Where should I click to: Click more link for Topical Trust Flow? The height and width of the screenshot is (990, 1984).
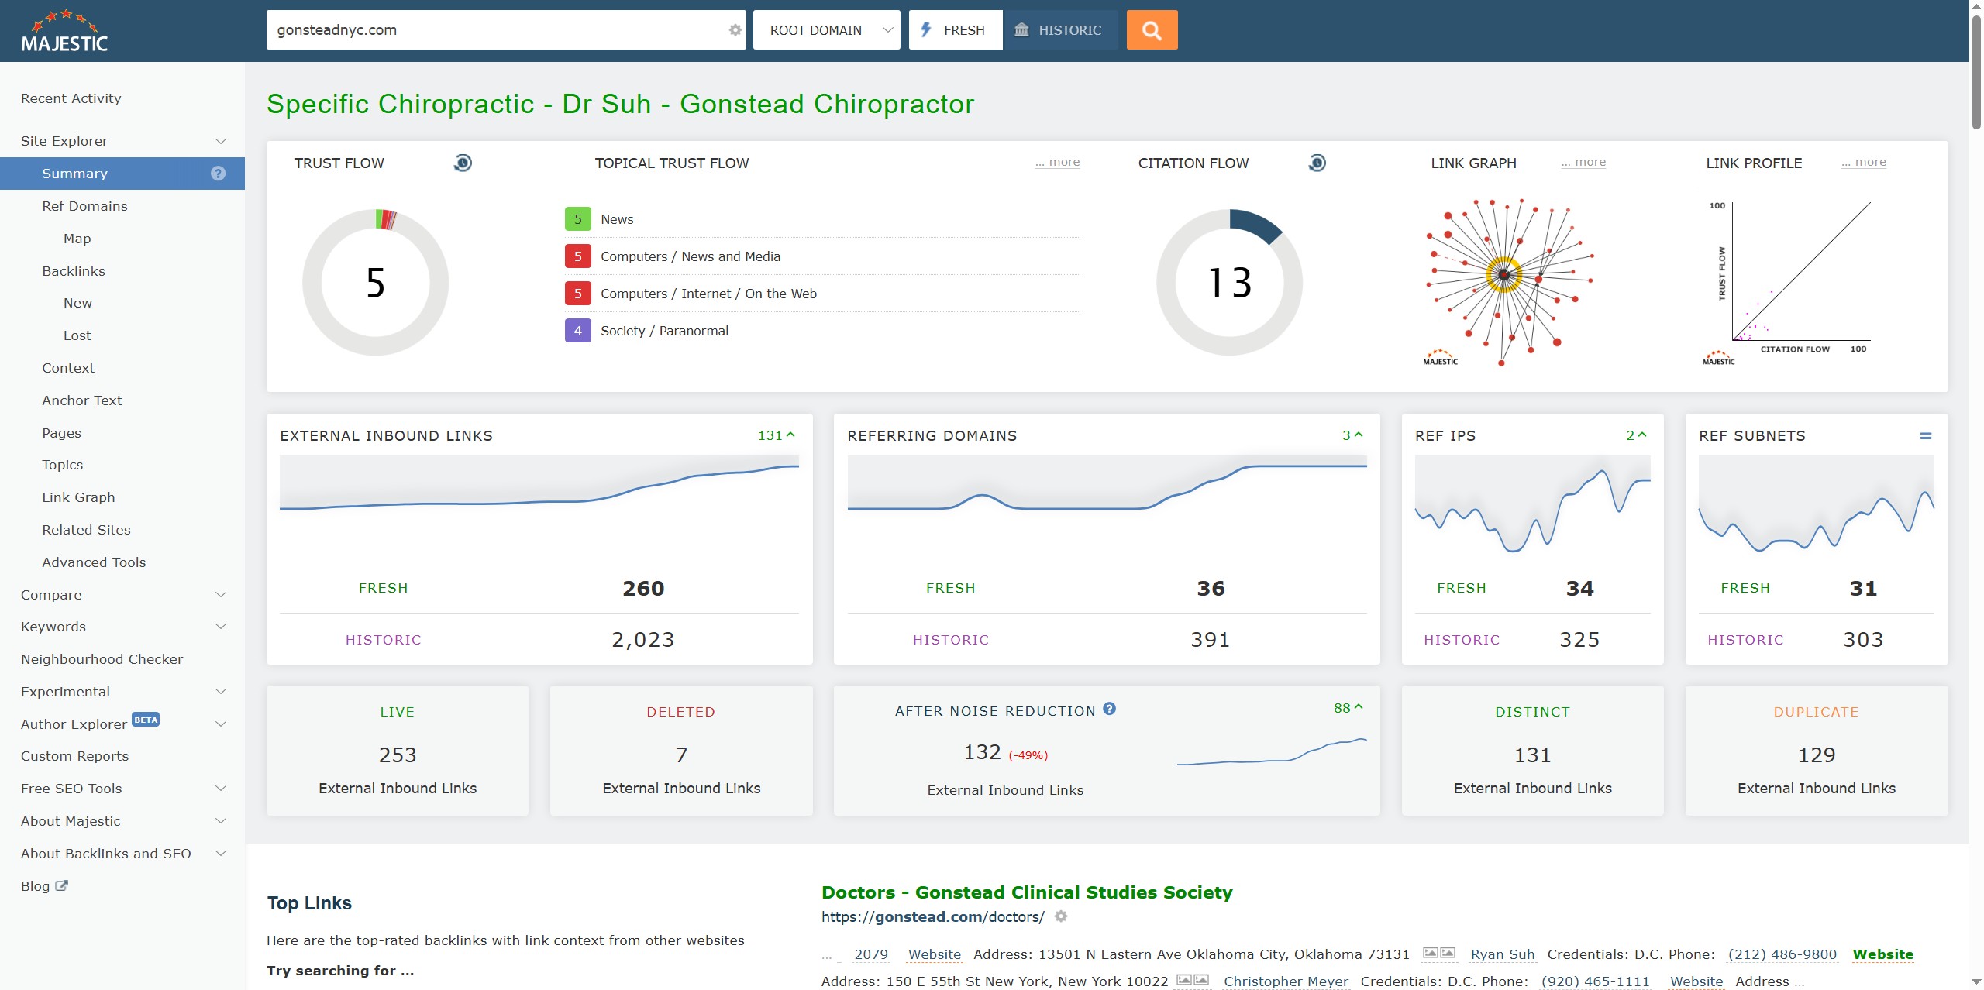pos(1057,162)
